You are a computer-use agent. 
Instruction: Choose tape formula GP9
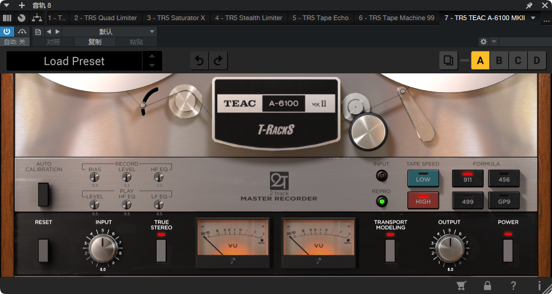tap(504, 201)
